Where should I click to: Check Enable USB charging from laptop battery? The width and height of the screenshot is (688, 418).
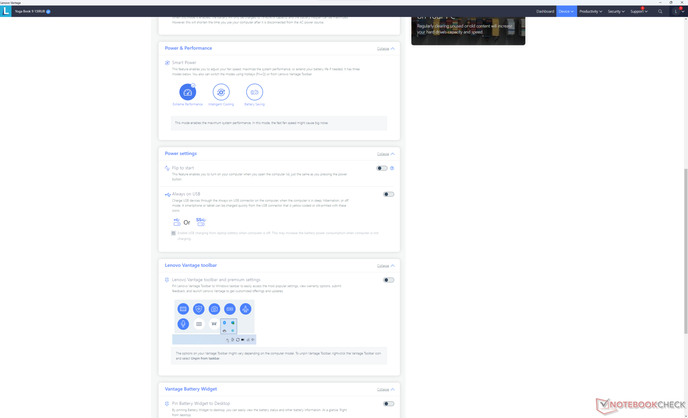pos(173,233)
